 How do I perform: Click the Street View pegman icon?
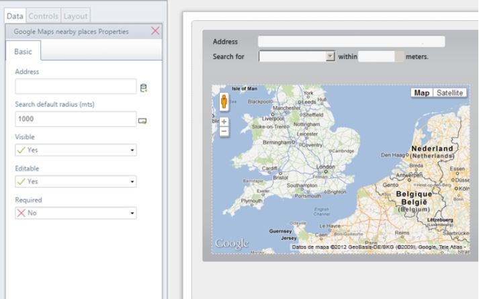pos(224,101)
